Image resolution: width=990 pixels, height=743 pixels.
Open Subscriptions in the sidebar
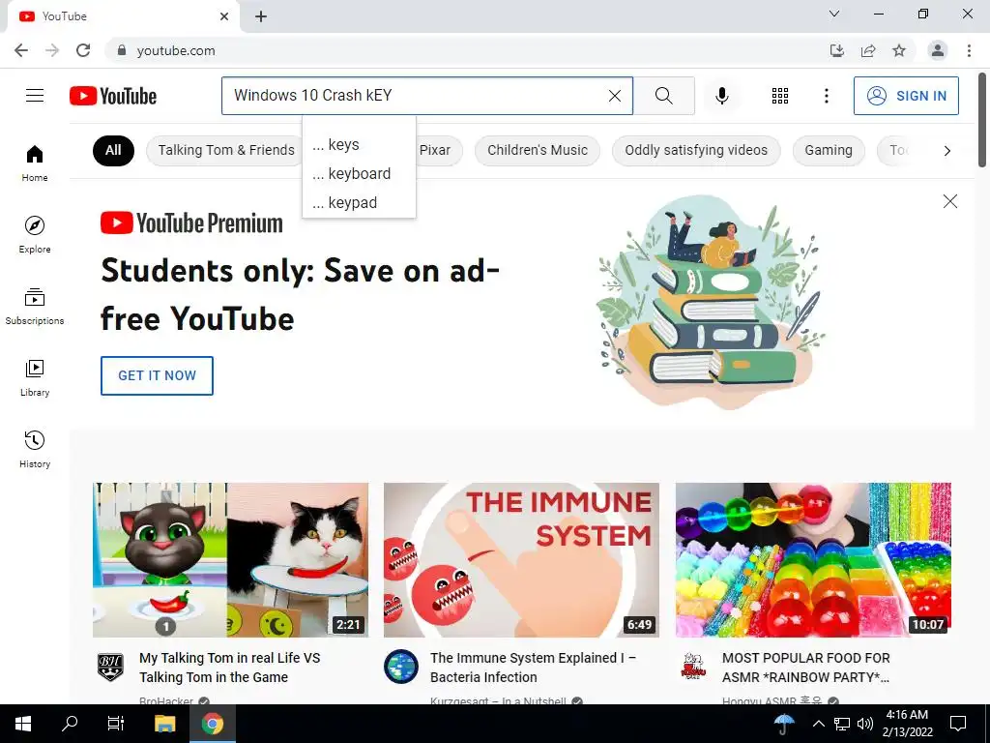coord(35,306)
